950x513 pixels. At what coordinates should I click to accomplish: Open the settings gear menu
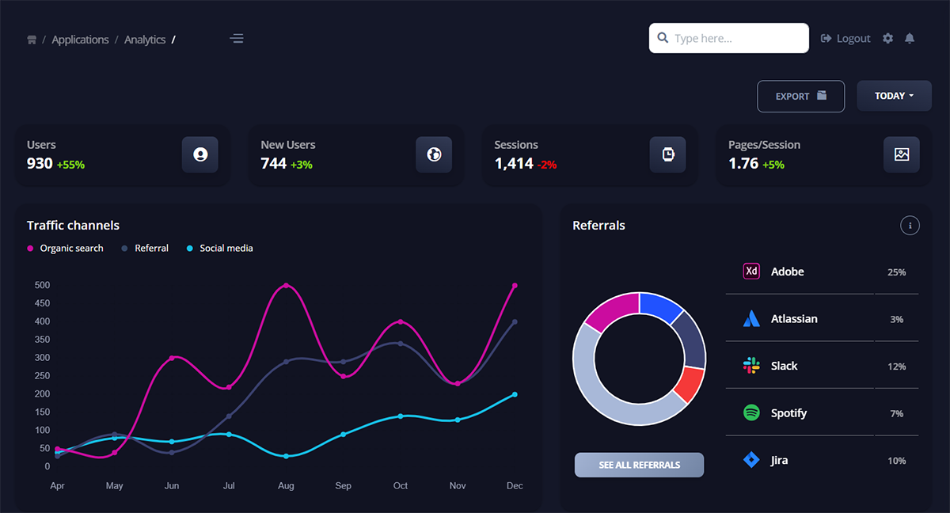[887, 38]
